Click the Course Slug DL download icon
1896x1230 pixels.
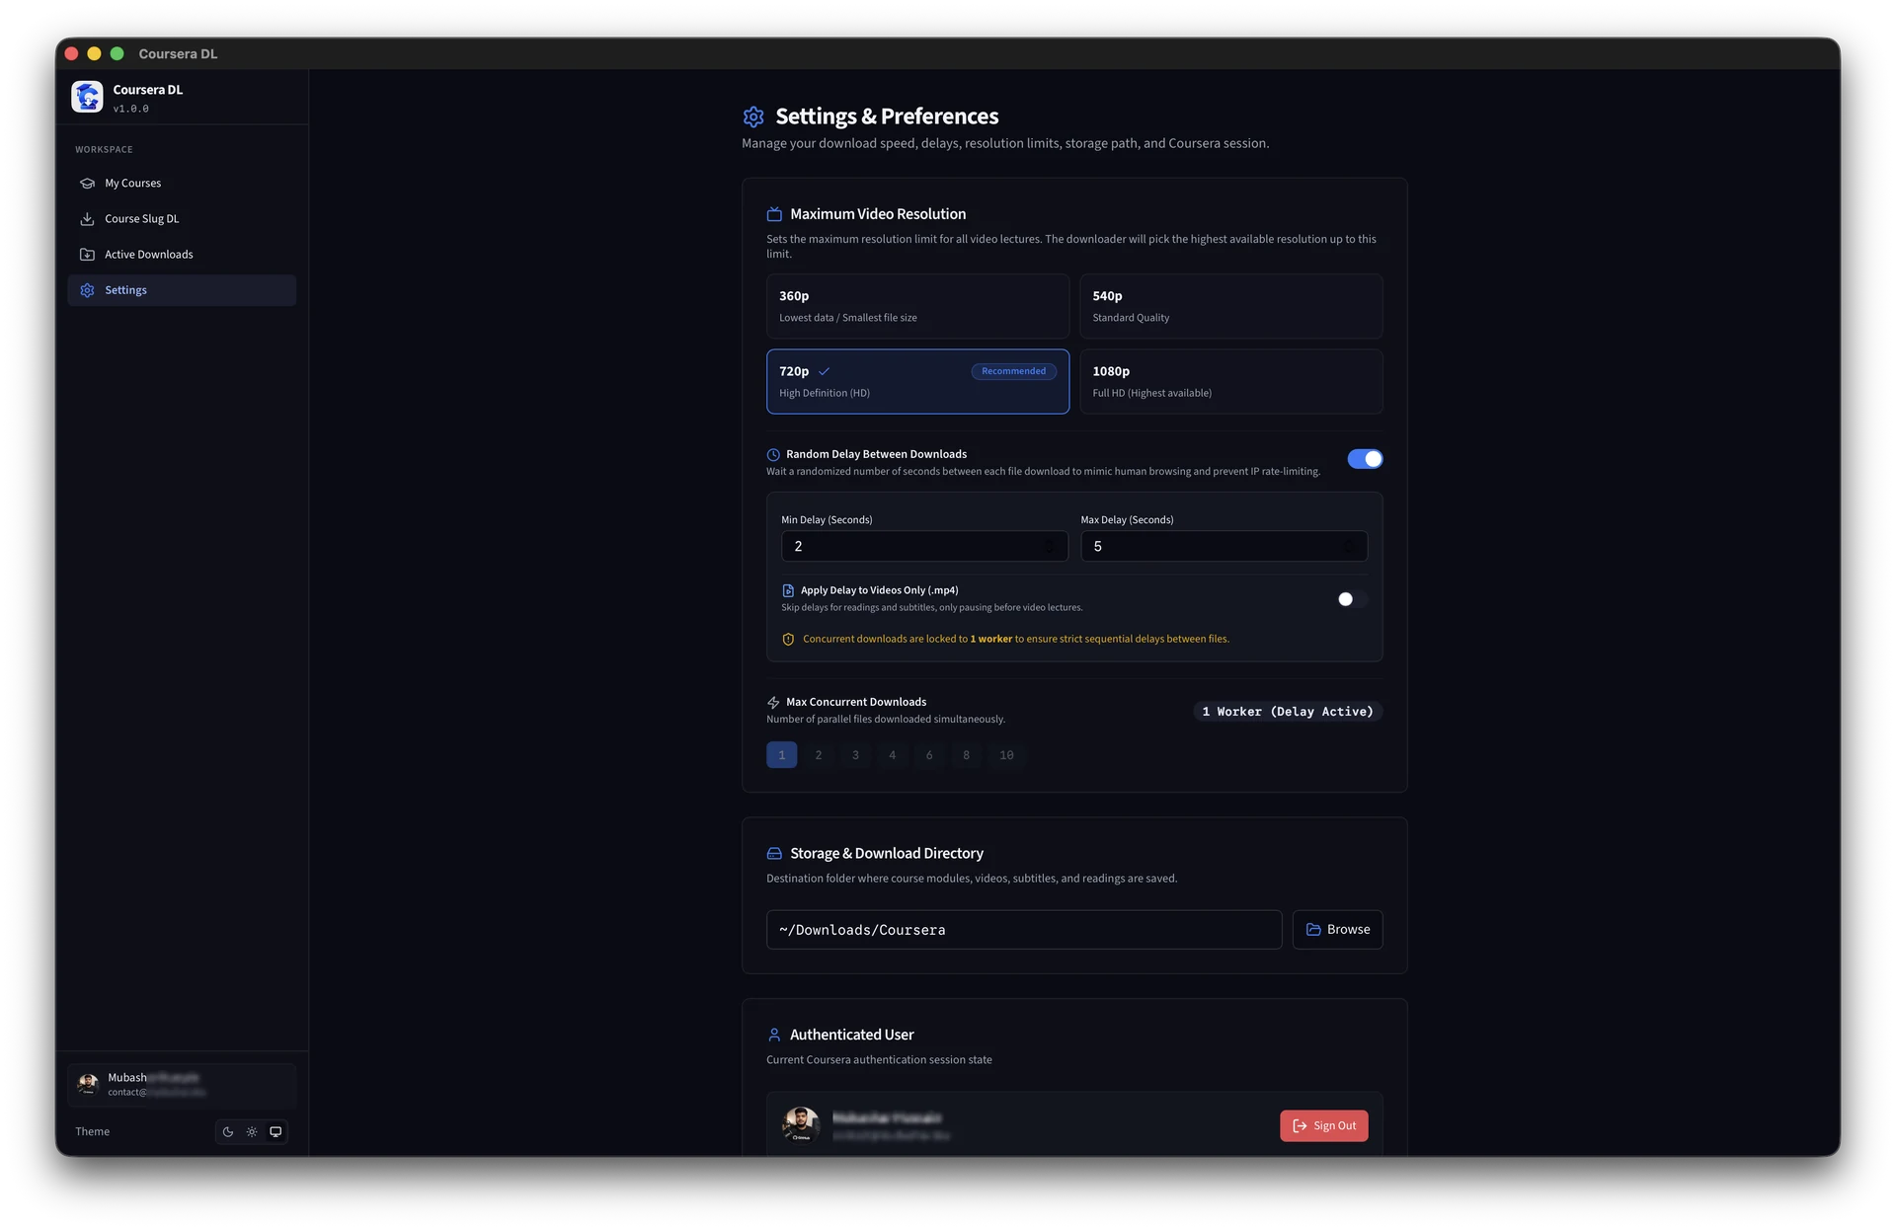[x=87, y=219]
